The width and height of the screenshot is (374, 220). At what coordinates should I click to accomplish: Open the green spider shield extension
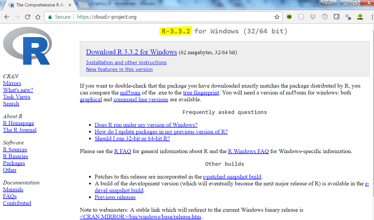coord(289,17)
